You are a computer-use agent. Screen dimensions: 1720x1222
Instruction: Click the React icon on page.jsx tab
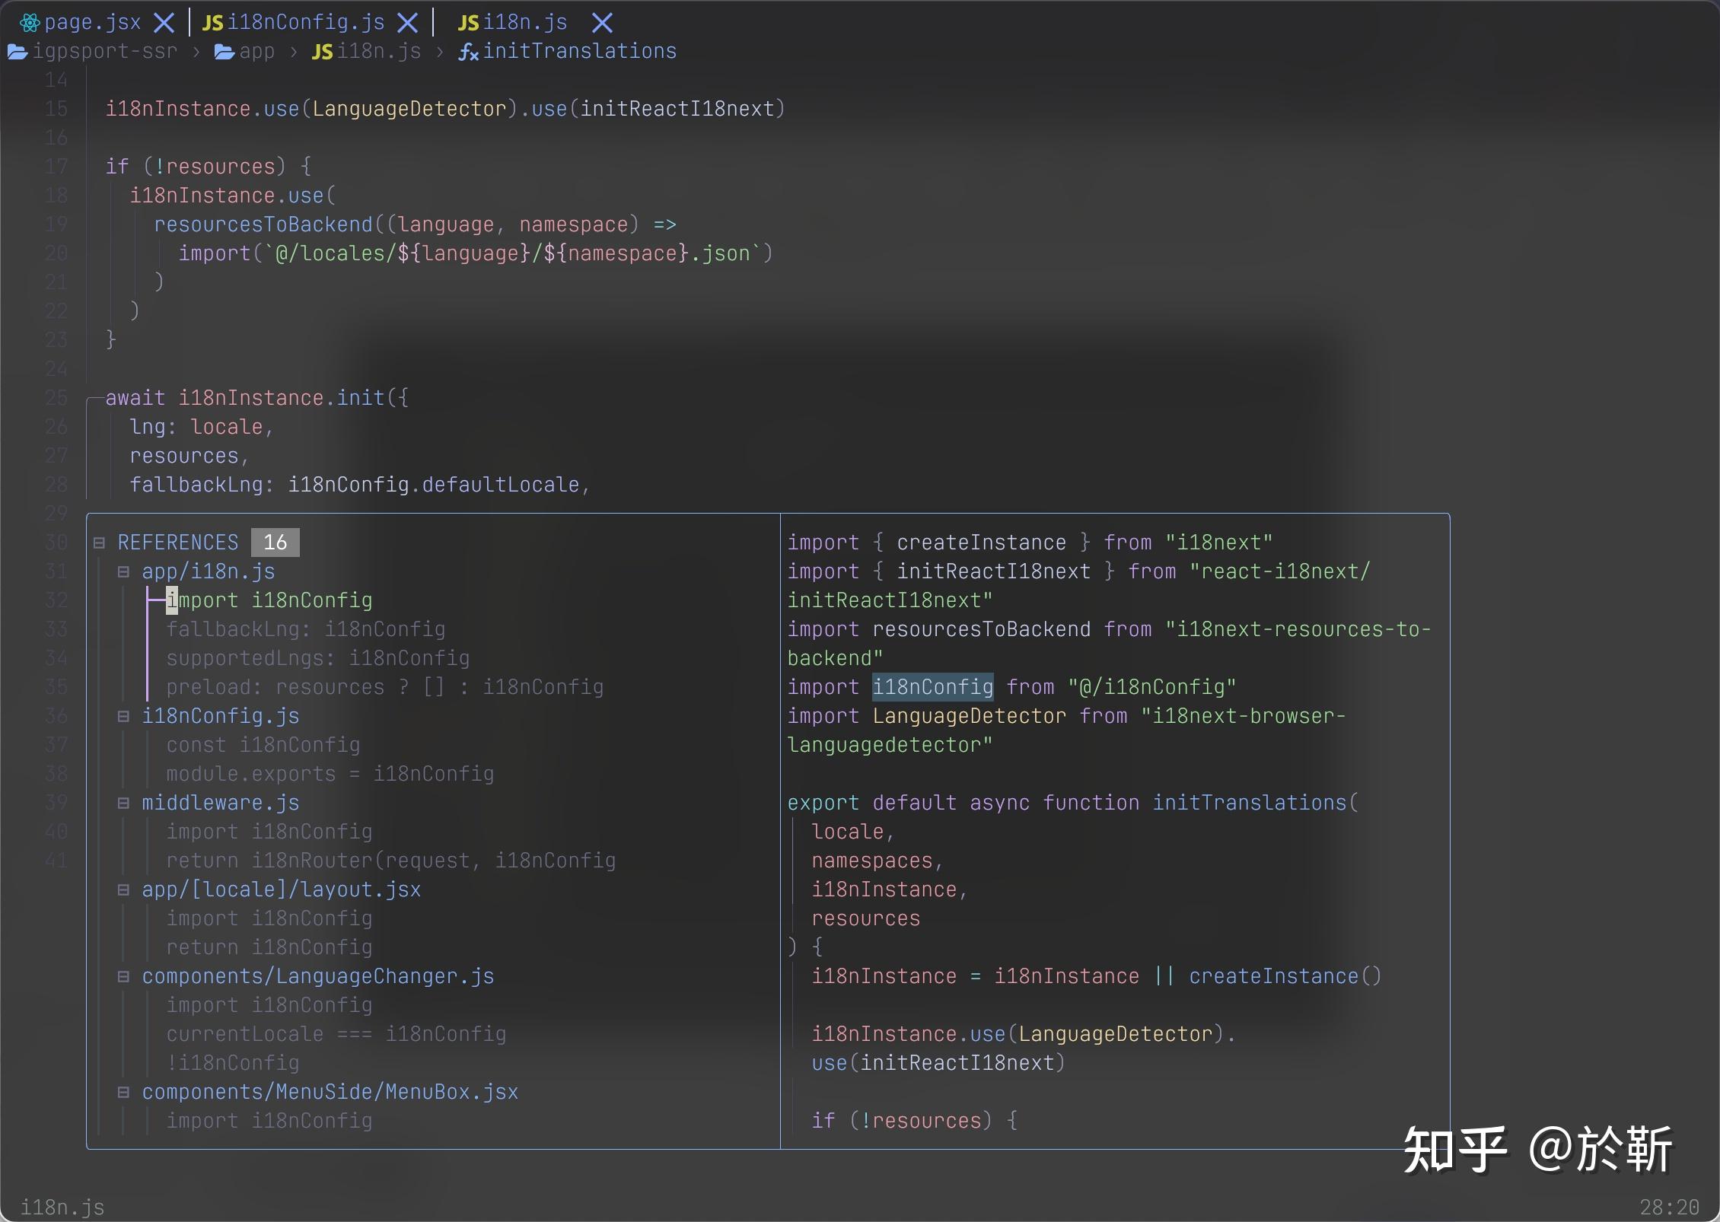[30, 22]
